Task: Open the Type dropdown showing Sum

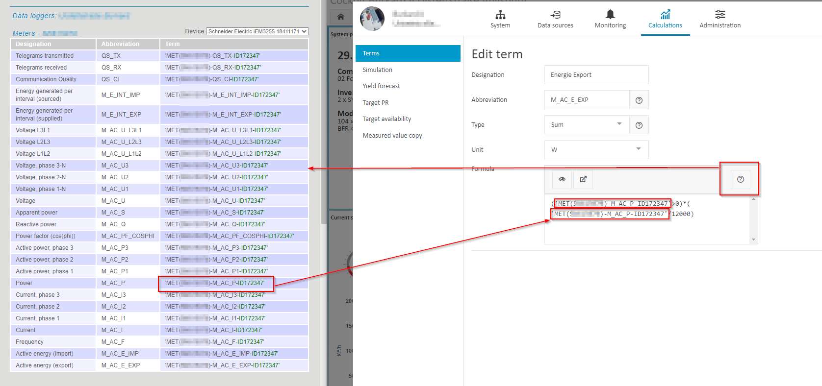Action: click(x=587, y=125)
